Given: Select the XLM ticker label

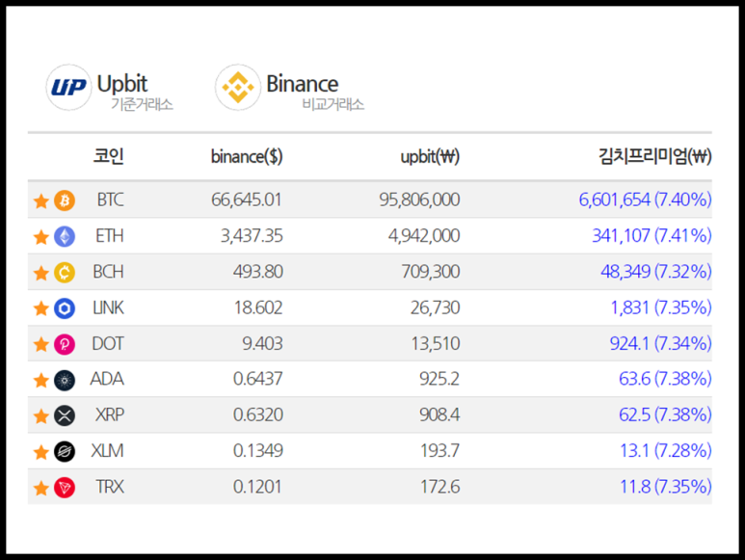Looking at the screenshot, I should point(107,451).
